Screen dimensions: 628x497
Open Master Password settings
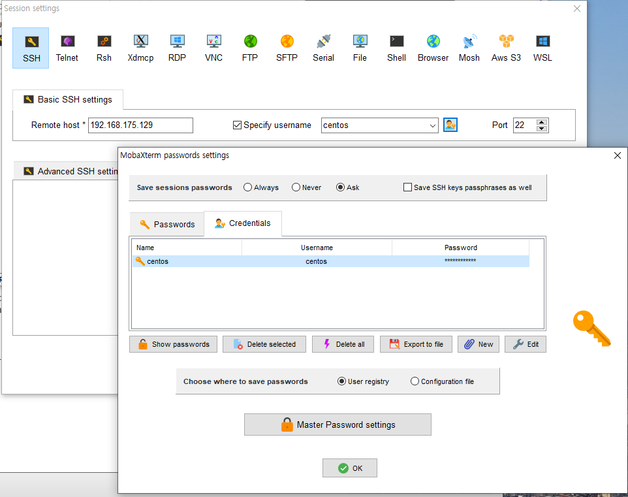(x=338, y=425)
